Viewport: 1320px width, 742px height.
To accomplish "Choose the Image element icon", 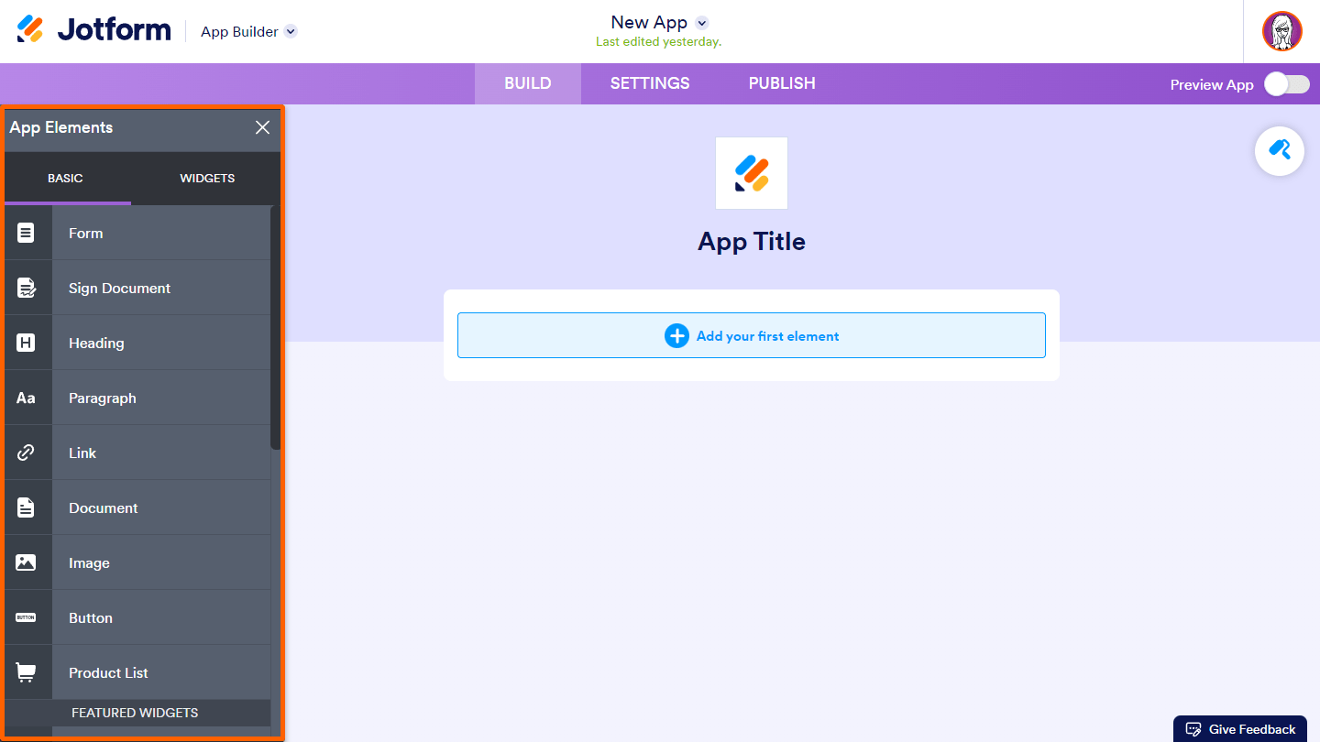I will (x=26, y=562).
